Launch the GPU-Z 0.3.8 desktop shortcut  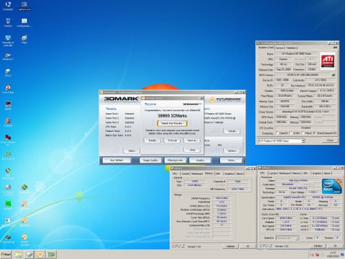coord(8,155)
